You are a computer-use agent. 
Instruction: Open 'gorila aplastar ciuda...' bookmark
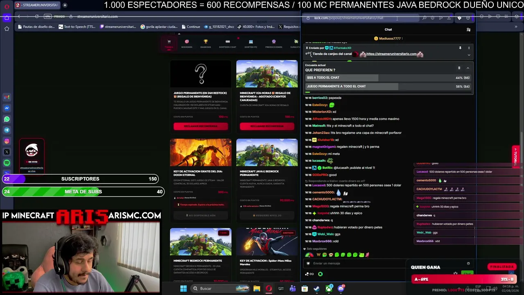pyautogui.click(x=159, y=27)
